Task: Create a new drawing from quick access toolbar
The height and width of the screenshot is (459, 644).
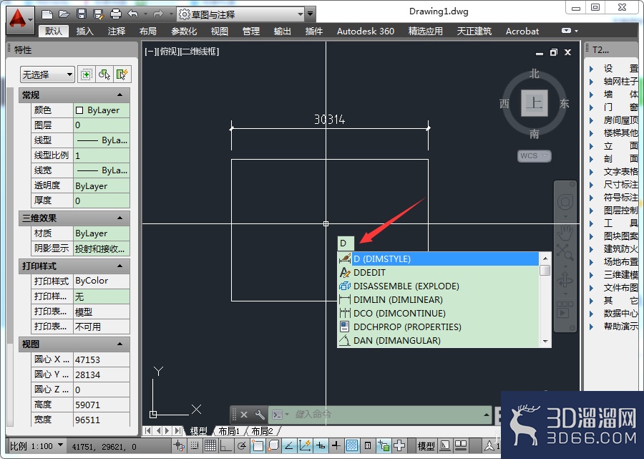Action: pyautogui.click(x=47, y=14)
